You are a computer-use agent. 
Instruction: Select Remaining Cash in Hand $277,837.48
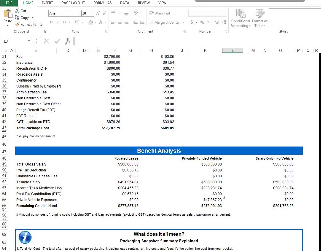point(128,206)
